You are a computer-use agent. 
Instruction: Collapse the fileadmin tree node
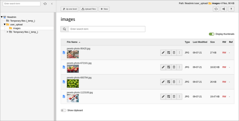coord(2,17)
